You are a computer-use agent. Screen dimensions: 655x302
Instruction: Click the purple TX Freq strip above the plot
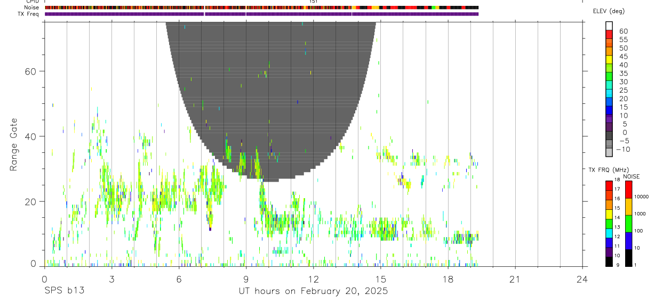point(261,14)
